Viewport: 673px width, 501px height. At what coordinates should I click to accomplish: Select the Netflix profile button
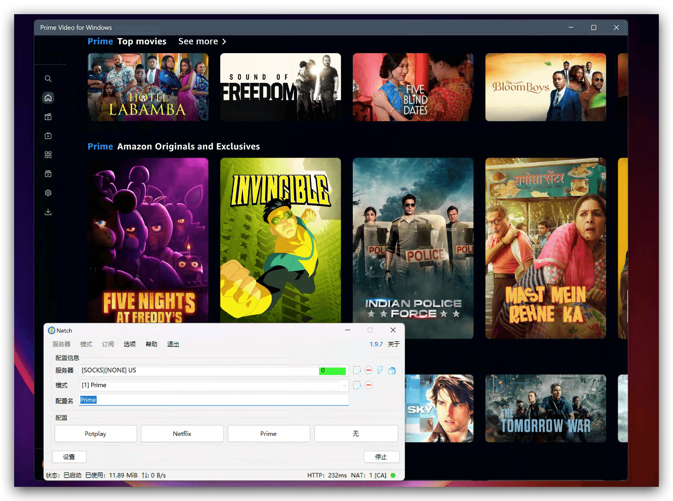click(182, 434)
